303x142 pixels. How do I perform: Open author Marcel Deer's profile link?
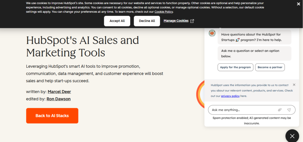pos(59,92)
